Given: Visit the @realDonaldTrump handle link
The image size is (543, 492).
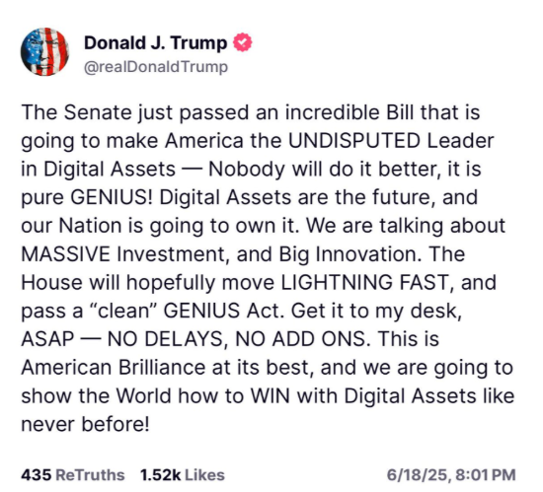Looking at the screenshot, I should coord(156,67).
